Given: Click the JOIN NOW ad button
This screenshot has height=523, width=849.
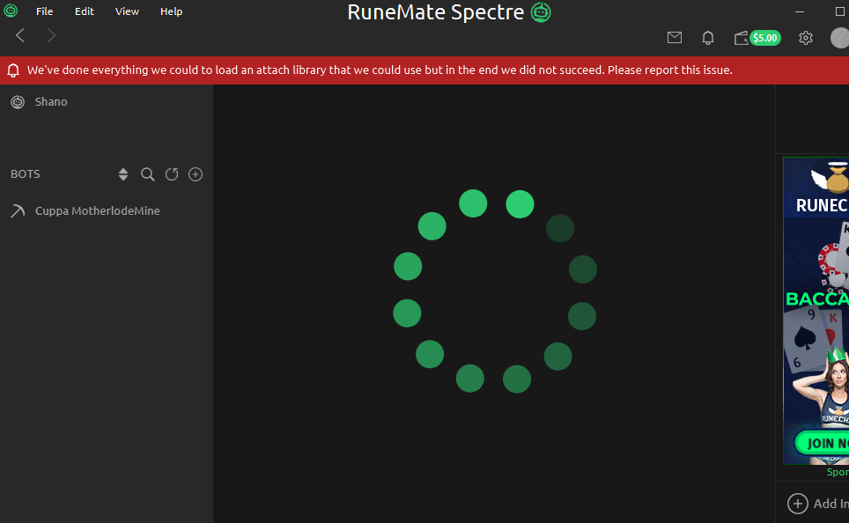Looking at the screenshot, I should tap(822, 444).
